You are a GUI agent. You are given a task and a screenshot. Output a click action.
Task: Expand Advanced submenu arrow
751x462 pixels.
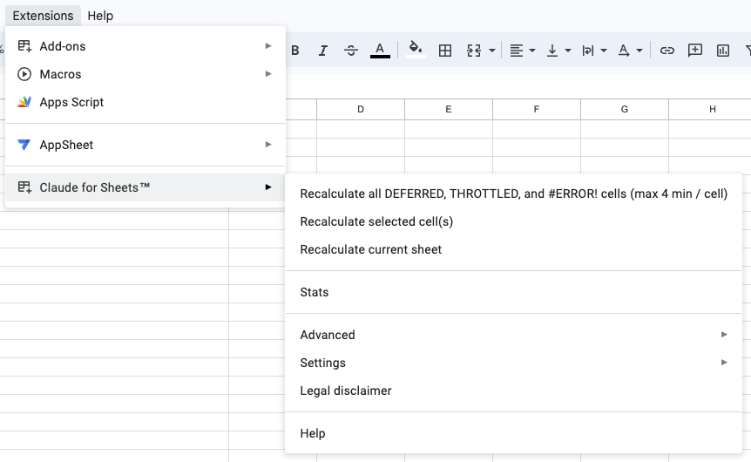tap(724, 335)
